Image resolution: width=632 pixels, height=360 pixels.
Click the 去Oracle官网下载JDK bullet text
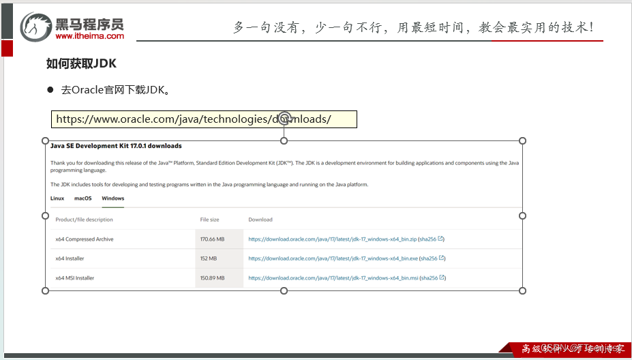click(x=115, y=90)
